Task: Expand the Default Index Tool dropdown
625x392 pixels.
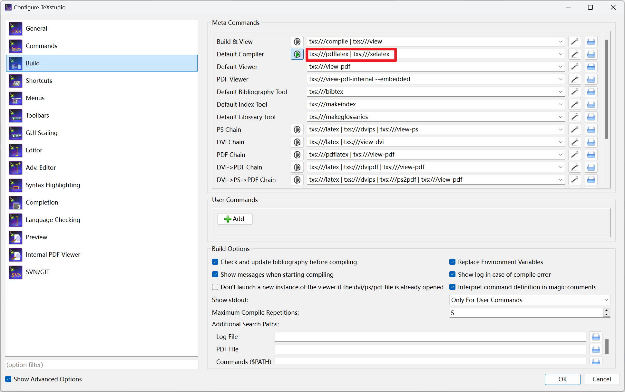Action: click(560, 104)
